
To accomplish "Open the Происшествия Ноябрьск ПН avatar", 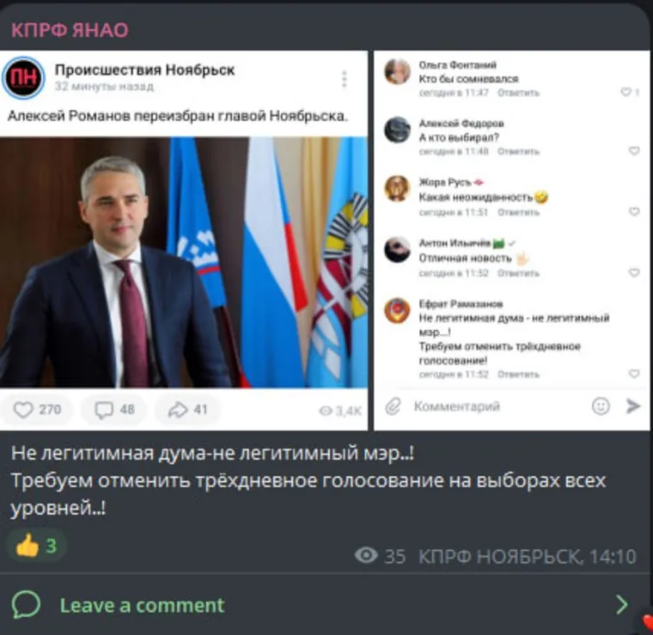I will (x=23, y=78).
